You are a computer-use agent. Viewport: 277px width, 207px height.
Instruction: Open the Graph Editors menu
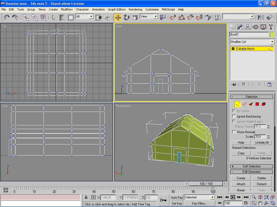117,9
